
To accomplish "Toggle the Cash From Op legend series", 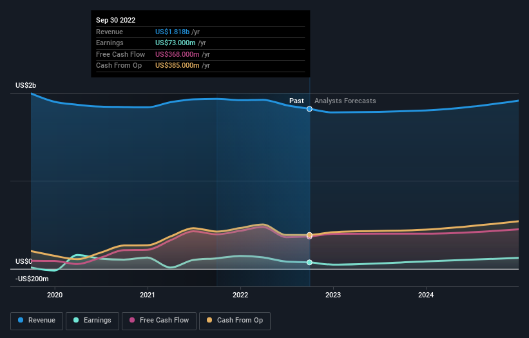I will (235, 321).
